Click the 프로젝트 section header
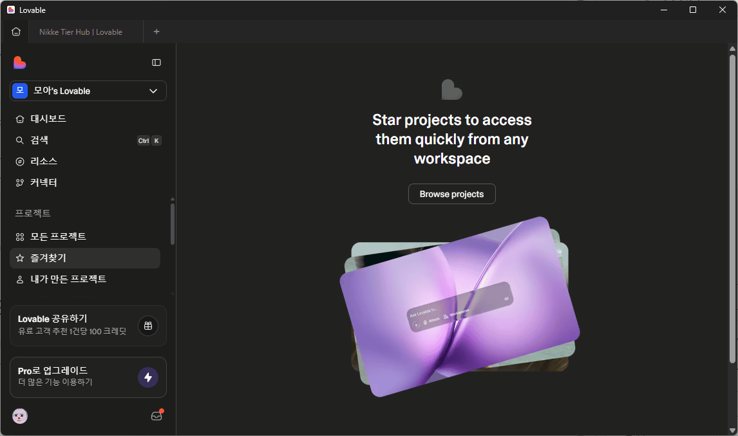Viewport: 738px width, 436px height. pos(32,213)
